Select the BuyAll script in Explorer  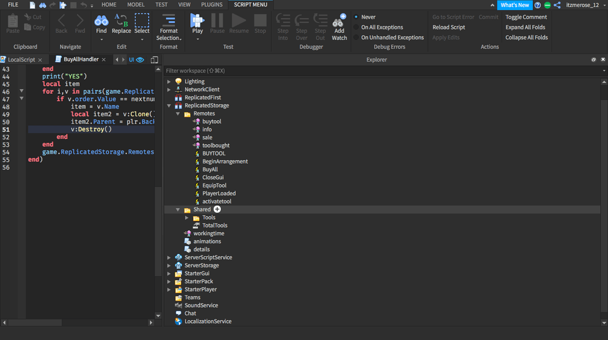click(210, 169)
